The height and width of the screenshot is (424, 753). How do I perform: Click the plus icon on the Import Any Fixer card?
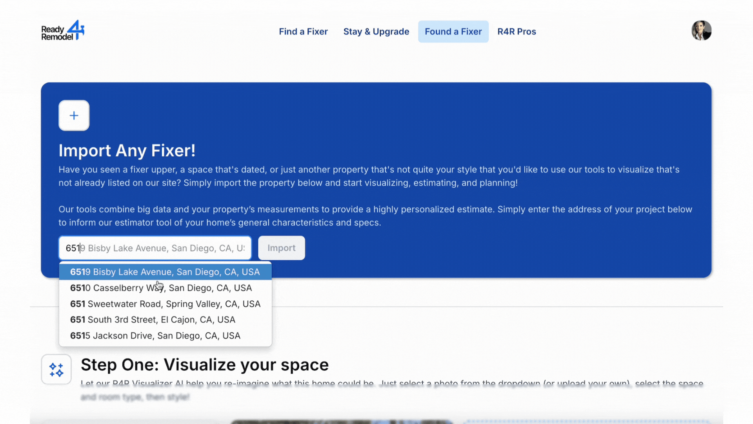pos(74,115)
